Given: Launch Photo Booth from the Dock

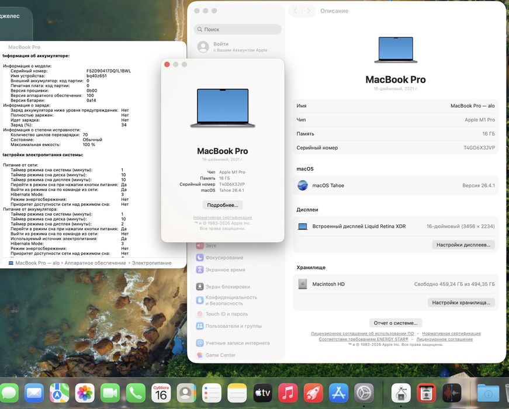Looking at the screenshot, I should tap(426, 393).
